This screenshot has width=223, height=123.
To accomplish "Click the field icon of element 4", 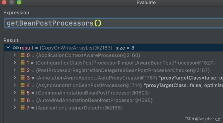I will (x=23, y=85).
